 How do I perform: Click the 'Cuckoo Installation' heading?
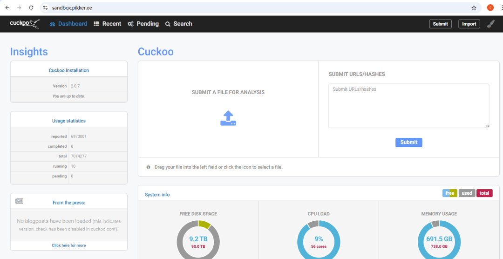[69, 70]
